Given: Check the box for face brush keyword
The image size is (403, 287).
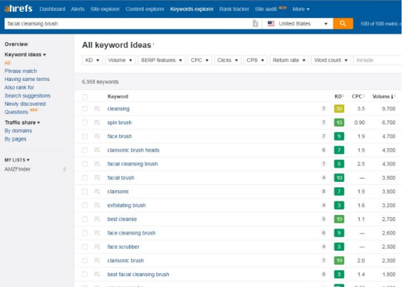Looking at the screenshot, I should click(x=85, y=136).
